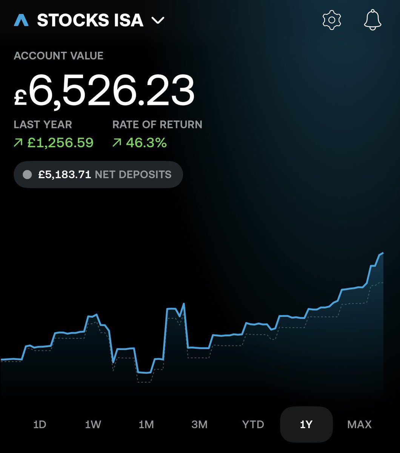Switch chart to 1M range
Screen dimensions: 400x453
[146, 424]
